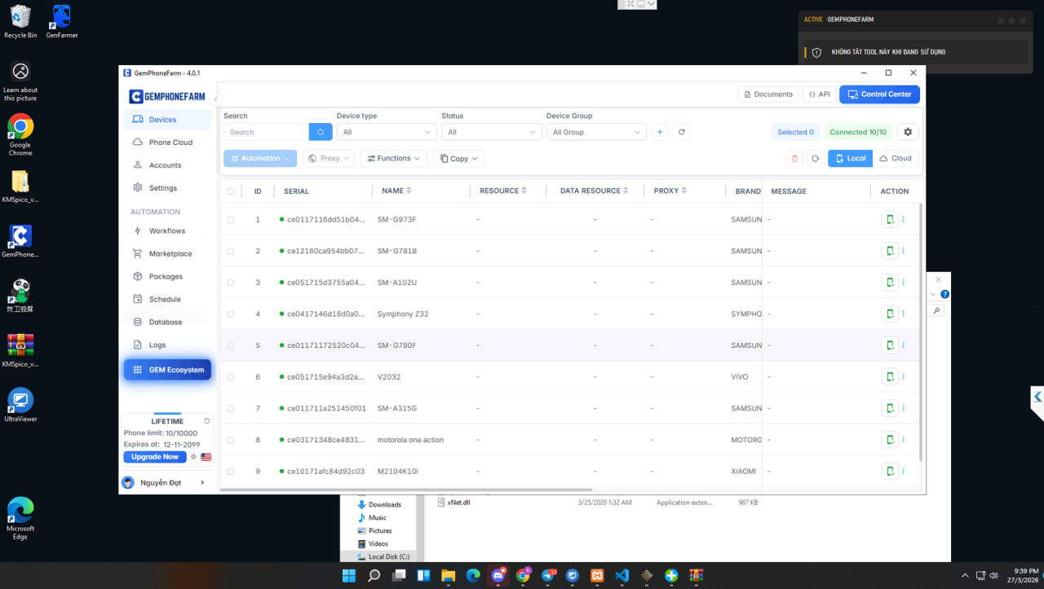This screenshot has height=589, width=1044.
Task: Check the row 9 M2104K10I checkbox
Action: click(x=231, y=472)
